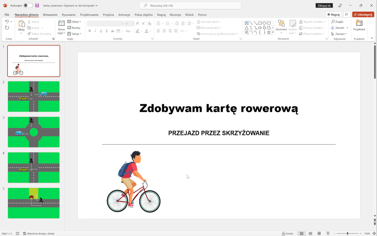Expand the Układ layout dropdown
Image resolution: width=377 pixels, height=236 pixels.
click(74, 22)
